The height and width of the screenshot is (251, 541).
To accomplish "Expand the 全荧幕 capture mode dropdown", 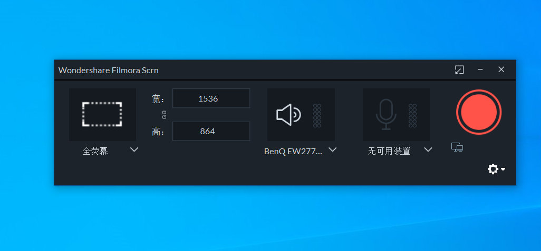I will [x=134, y=150].
